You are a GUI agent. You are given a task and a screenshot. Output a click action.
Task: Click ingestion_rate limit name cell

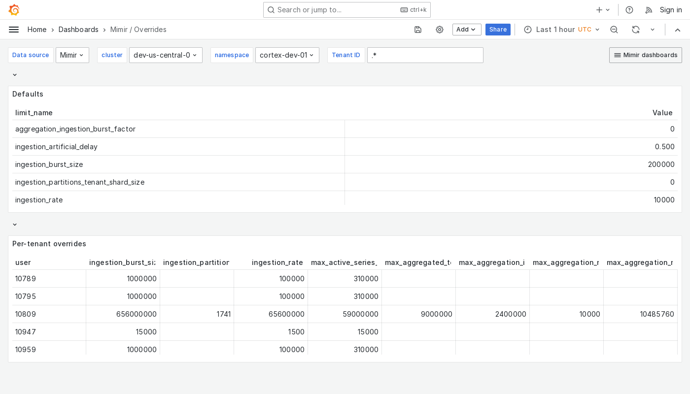178,199
